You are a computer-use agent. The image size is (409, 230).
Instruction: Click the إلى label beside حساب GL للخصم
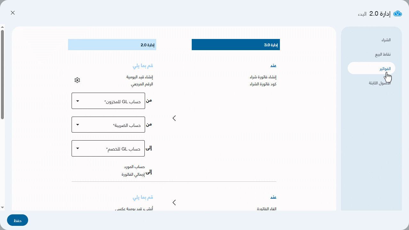(x=149, y=148)
